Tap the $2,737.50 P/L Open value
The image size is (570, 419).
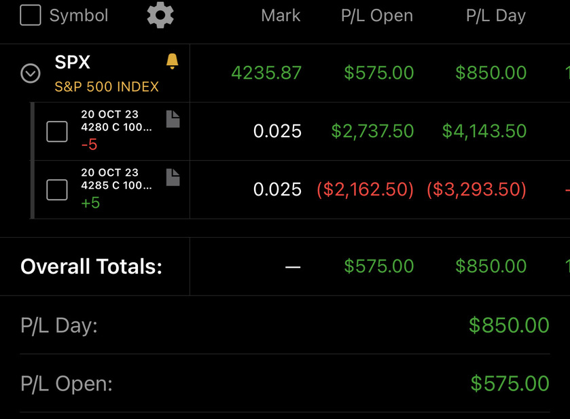(372, 131)
